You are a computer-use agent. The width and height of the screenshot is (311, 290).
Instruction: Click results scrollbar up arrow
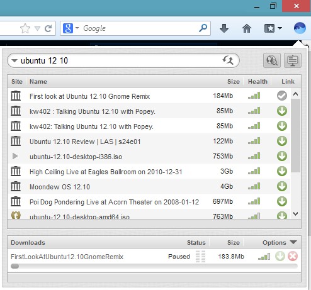pyautogui.click(x=296, y=94)
